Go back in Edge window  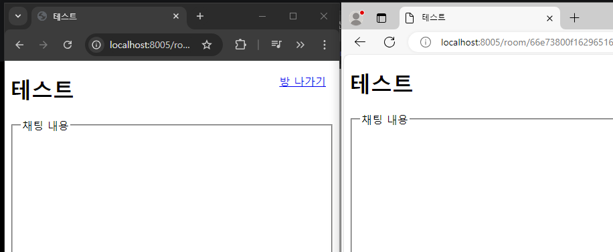[359, 42]
